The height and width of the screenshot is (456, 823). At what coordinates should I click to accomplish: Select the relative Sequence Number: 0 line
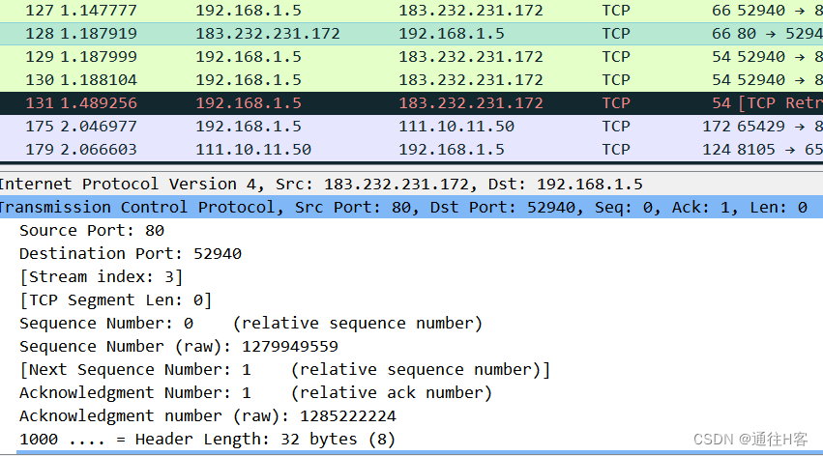(x=250, y=324)
